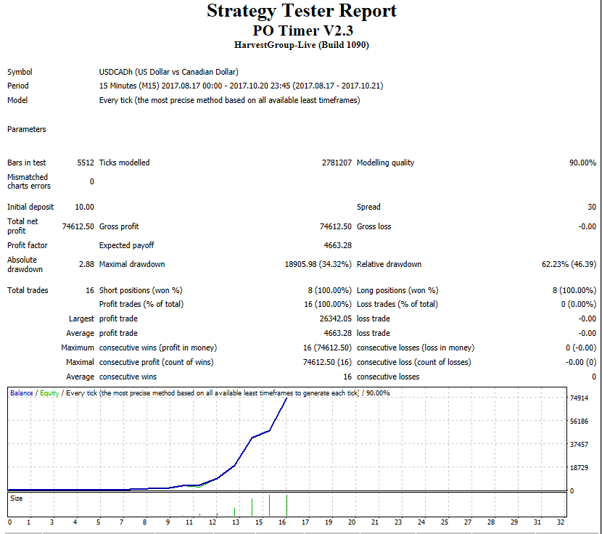Image resolution: width=602 pixels, height=534 pixels.
Task: Click the Gross profit label
Action: click(x=119, y=226)
